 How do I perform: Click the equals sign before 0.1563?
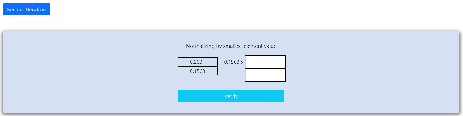221,62
